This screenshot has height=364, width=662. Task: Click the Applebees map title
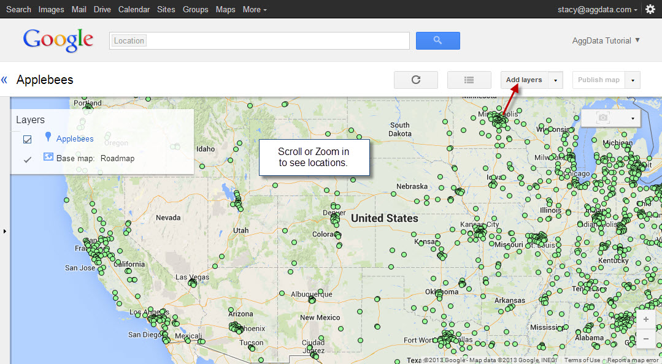click(45, 80)
